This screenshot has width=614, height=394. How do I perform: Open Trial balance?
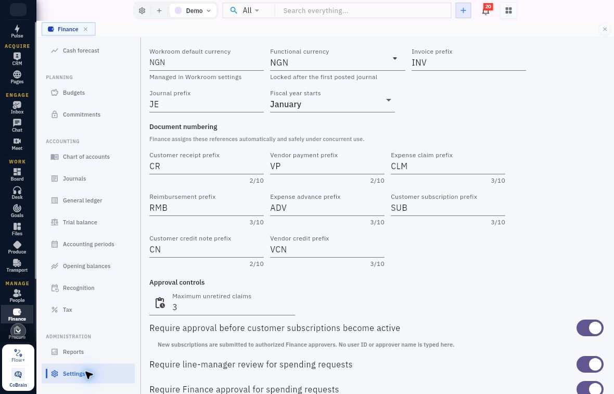point(88,222)
